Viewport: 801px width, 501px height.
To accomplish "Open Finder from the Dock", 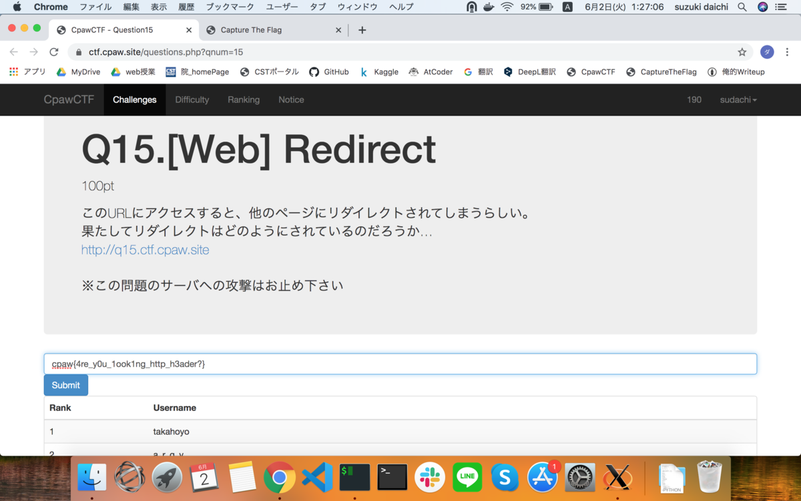I will pyautogui.click(x=92, y=477).
